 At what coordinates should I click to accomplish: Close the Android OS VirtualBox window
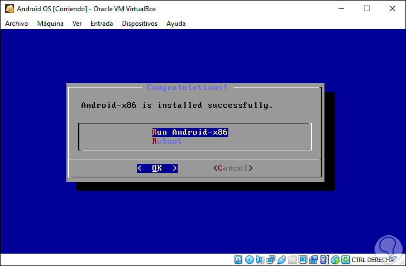tap(393, 9)
